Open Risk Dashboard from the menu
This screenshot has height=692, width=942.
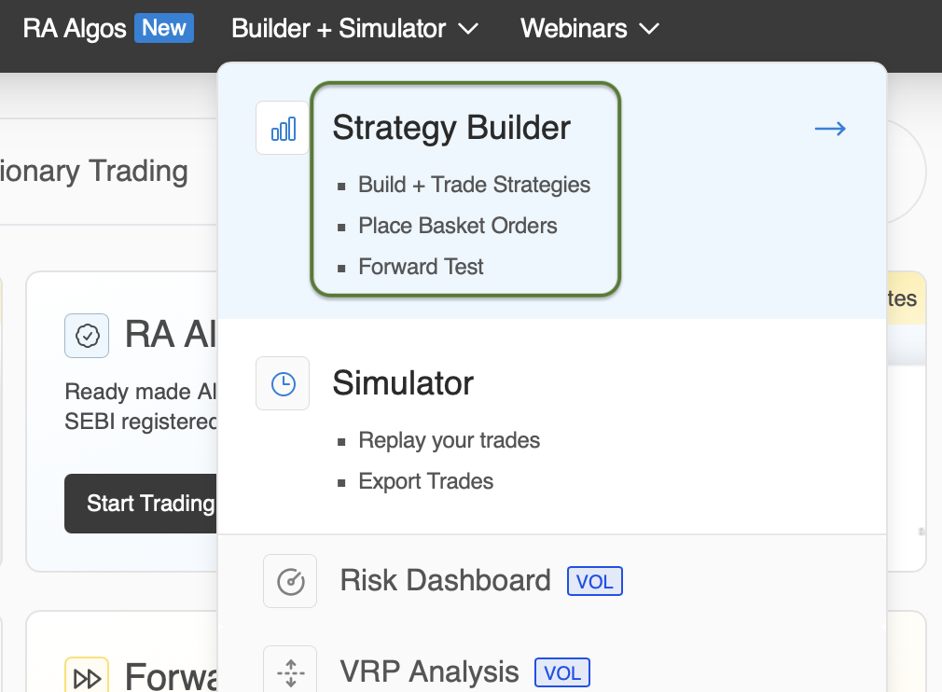click(445, 580)
